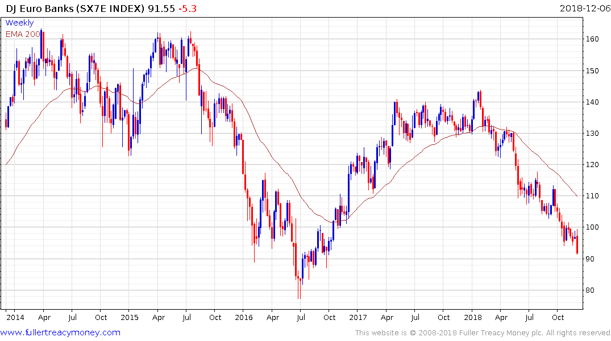Click the '2015' x-axis label
Viewport: 611px width, 341px height.
point(130,317)
